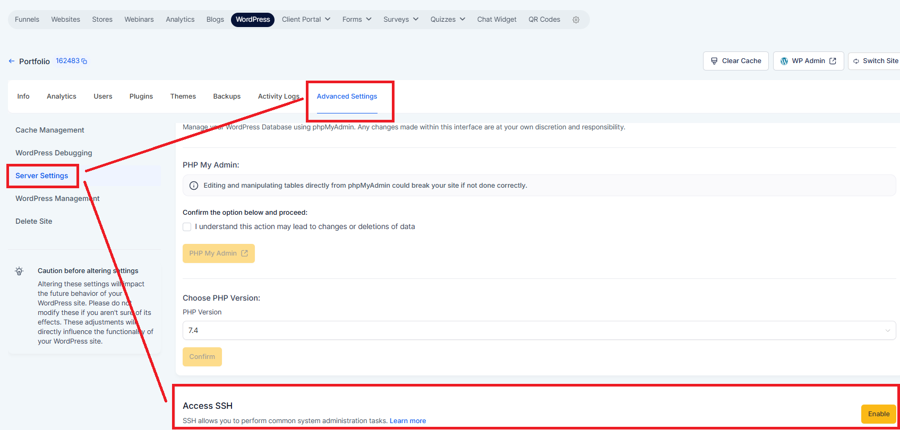Click the Clear Cache button
The height and width of the screenshot is (430, 900).
[x=736, y=61]
